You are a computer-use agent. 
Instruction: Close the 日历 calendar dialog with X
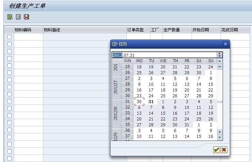point(225,44)
